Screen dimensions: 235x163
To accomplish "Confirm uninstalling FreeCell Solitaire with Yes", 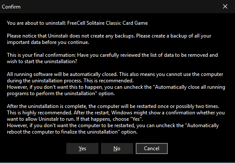I will (x=82, y=148).
